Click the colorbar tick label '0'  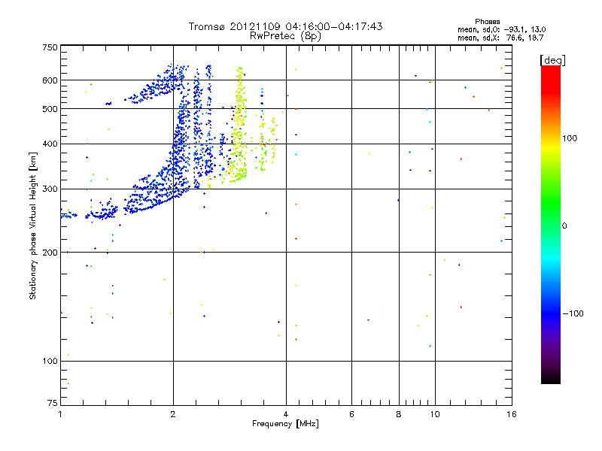pos(564,226)
